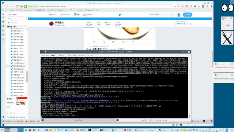This screenshot has height=132, width=234.
Task: Click bookmark thumbnail preview in panel
Action: tap(22, 101)
